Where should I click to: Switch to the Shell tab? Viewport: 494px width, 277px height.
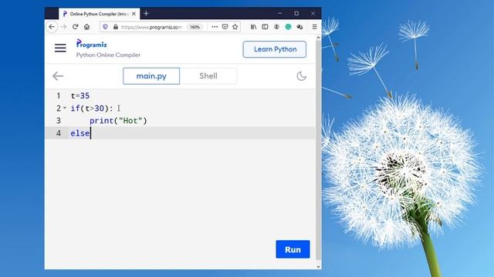pos(208,76)
